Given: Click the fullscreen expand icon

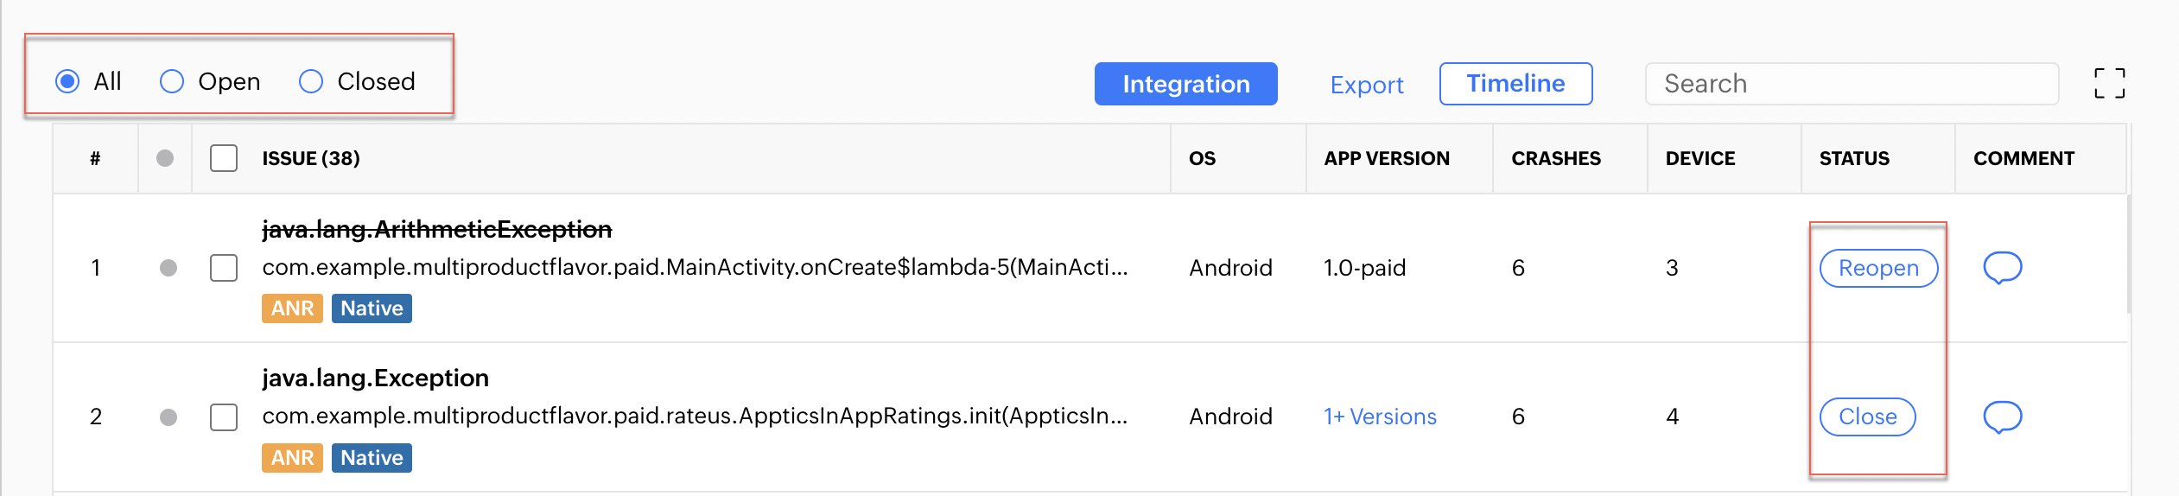Looking at the screenshot, I should point(2109,84).
